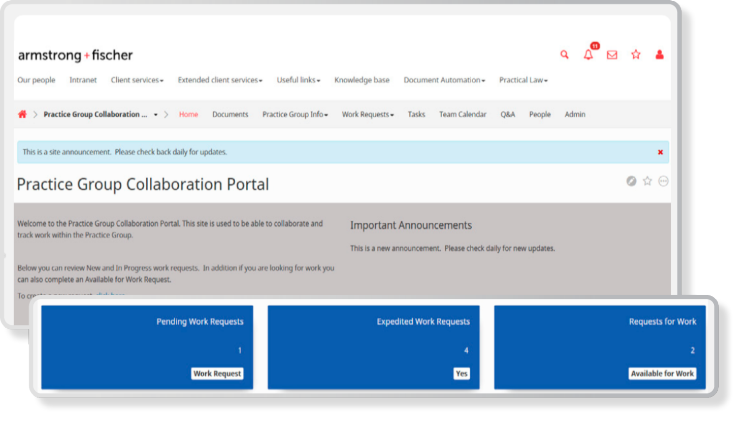Open the notifications bell icon

click(588, 54)
